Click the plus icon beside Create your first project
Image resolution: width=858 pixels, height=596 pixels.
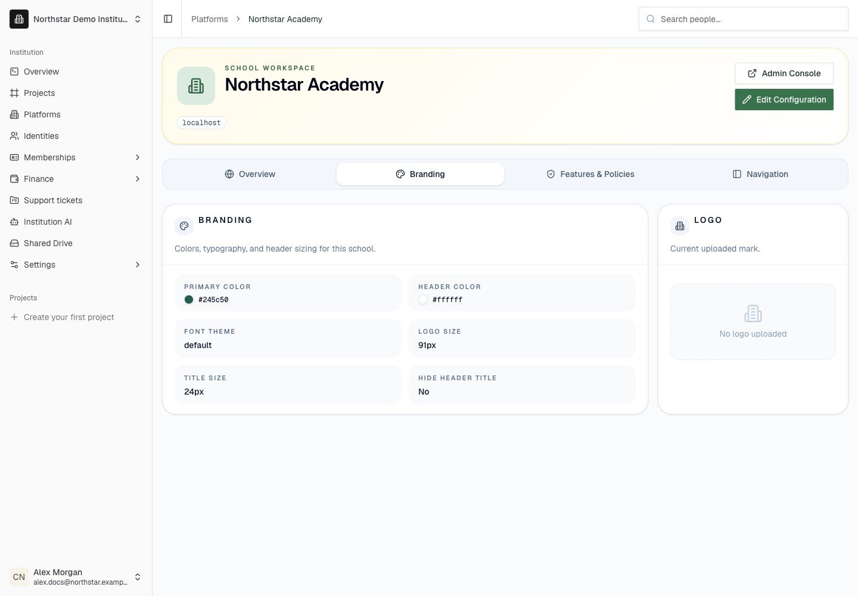click(x=14, y=317)
